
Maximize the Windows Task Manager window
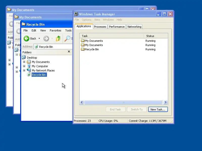164,14
